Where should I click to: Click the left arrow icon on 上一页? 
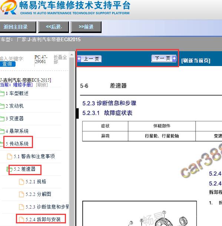pos(79,59)
